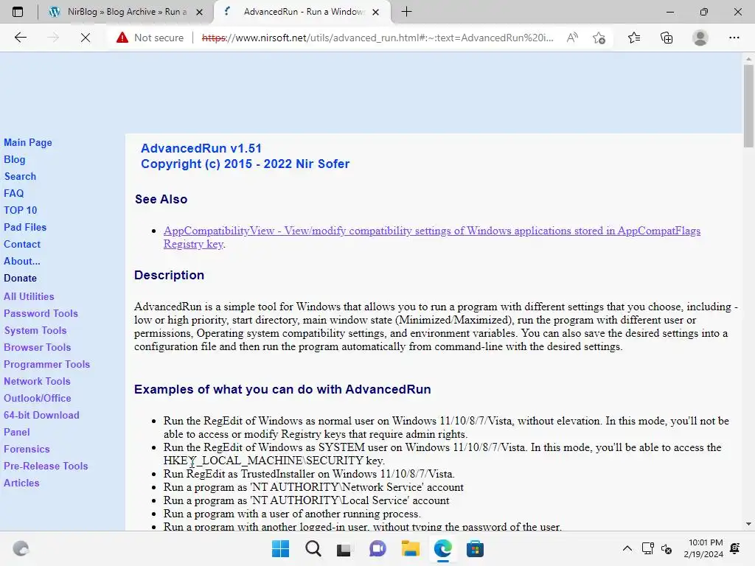Open System Tools sidebar link
The image size is (755, 566).
coord(35,330)
